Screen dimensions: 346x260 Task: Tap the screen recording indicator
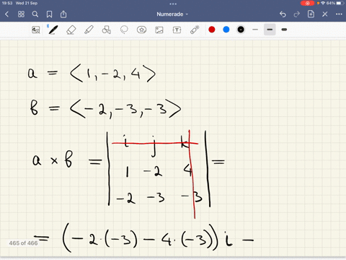(x=307, y=3)
